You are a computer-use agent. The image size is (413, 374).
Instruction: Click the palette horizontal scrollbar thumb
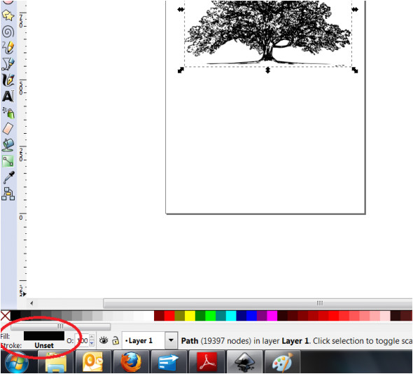point(61,326)
